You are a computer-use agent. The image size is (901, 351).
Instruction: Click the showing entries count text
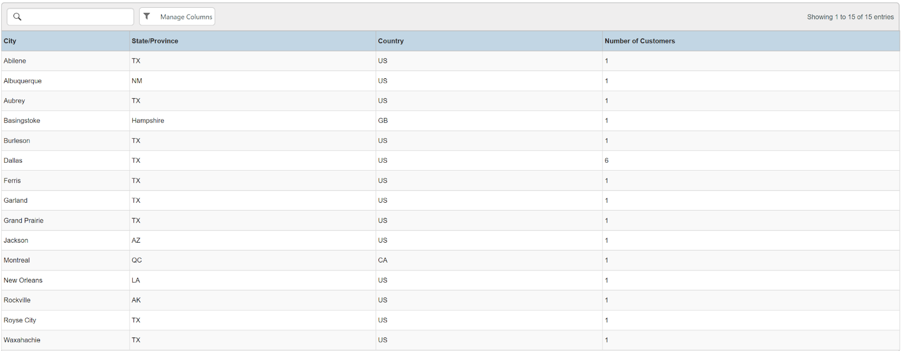850,17
